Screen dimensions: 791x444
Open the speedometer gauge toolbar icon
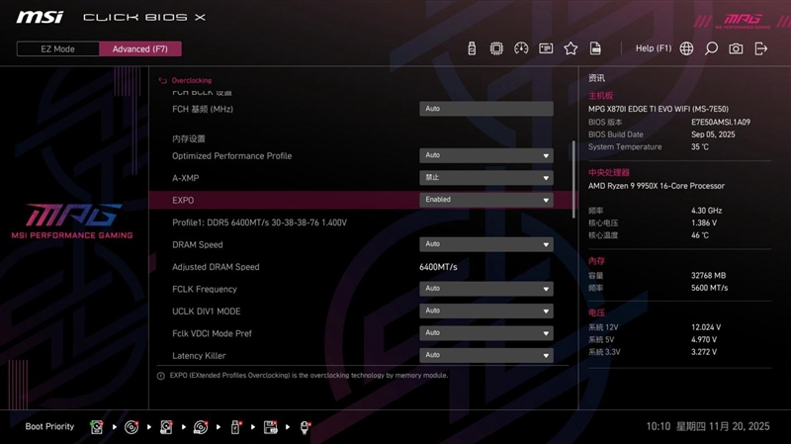click(521, 48)
